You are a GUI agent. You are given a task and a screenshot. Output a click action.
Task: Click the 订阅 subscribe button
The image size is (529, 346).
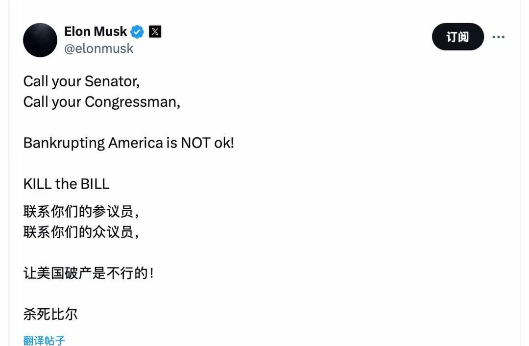[457, 37]
